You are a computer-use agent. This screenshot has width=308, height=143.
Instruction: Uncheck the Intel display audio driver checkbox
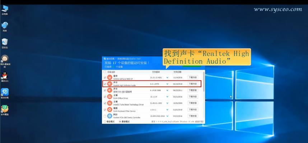(x=105, y=90)
